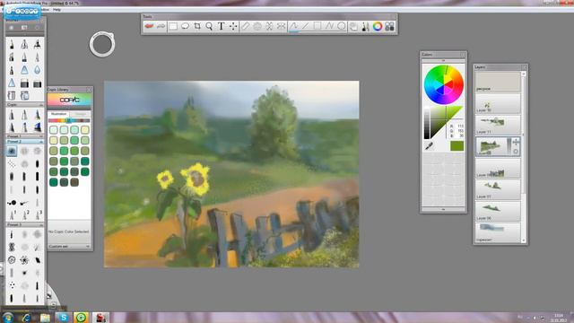Image resolution: width=574 pixels, height=323 pixels.
Task: Click the color wheel in Colors panel
Action: coord(444,85)
